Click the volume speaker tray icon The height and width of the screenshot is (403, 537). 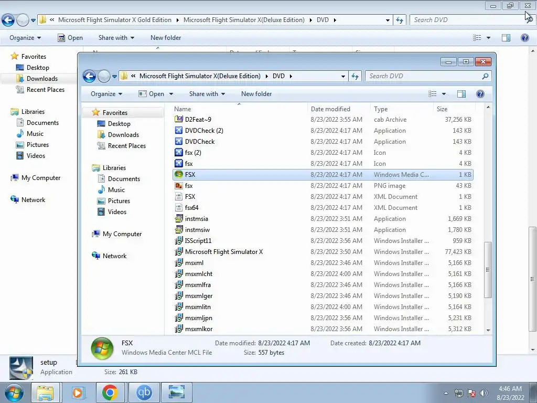coord(484,393)
